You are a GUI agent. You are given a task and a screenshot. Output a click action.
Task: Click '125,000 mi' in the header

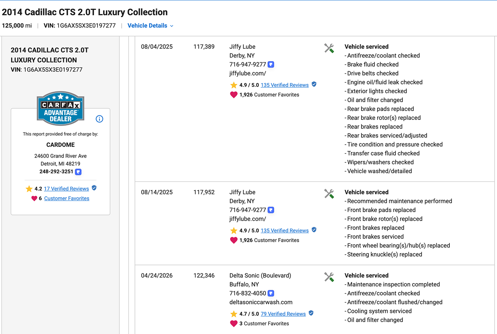coord(17,26)
